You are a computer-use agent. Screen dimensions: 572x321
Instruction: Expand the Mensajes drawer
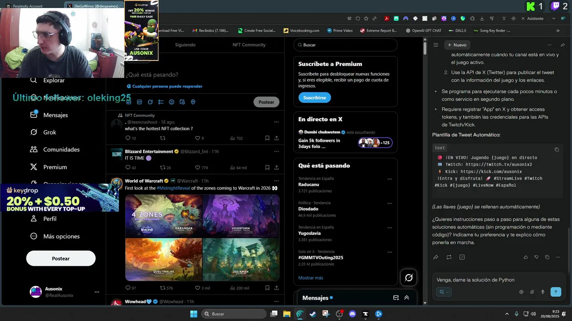pos(407,298)
